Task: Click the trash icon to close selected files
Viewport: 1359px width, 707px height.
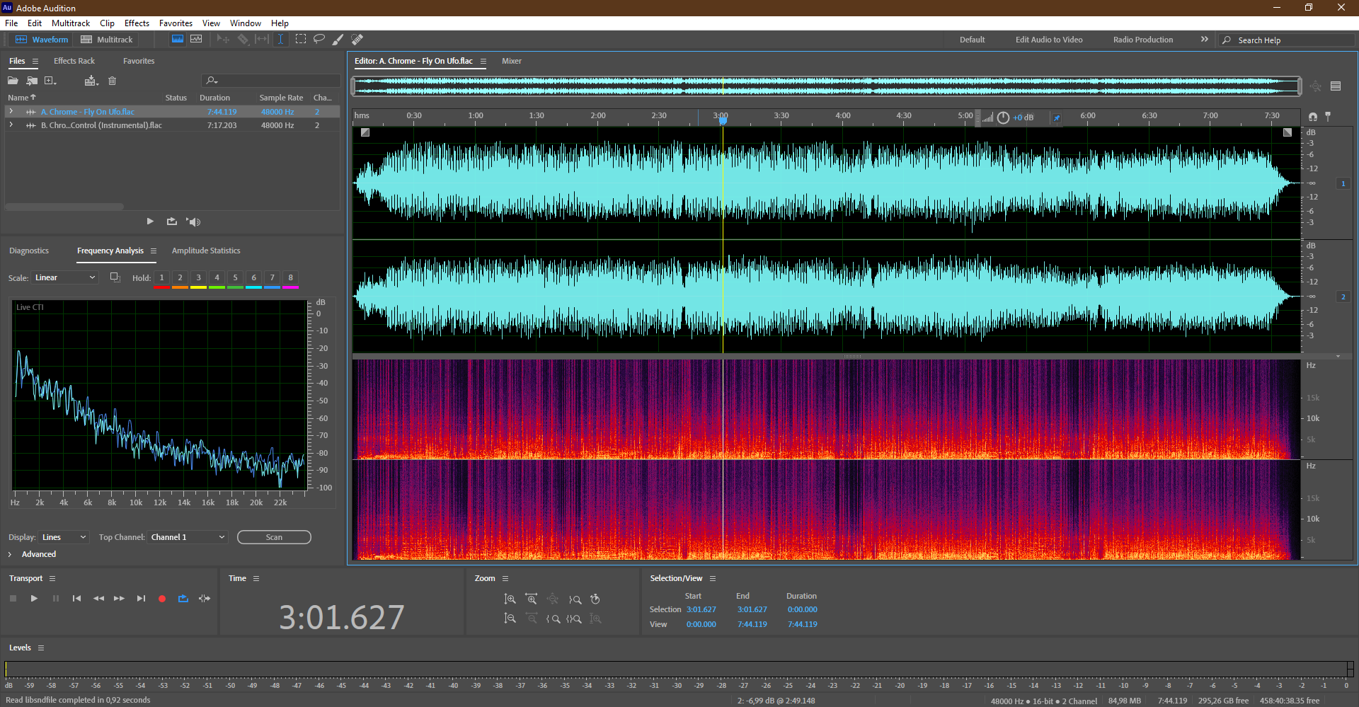Action: click(112, 81)
